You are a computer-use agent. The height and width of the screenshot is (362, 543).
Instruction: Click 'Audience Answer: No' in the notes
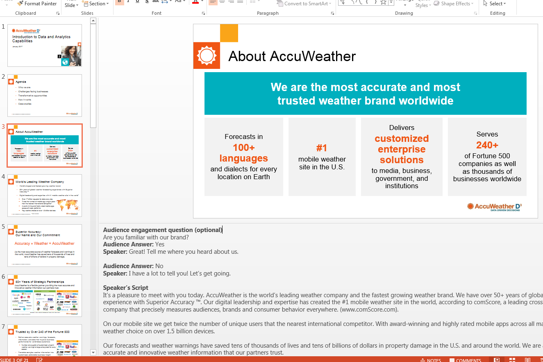point(133,266)
